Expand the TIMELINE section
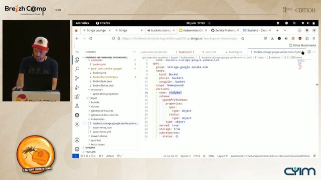 click(90, 152)
